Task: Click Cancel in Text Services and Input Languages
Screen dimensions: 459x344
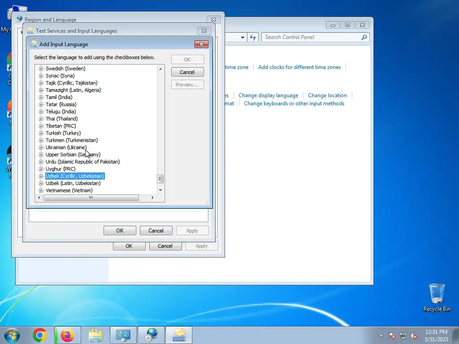Action: 156,231
